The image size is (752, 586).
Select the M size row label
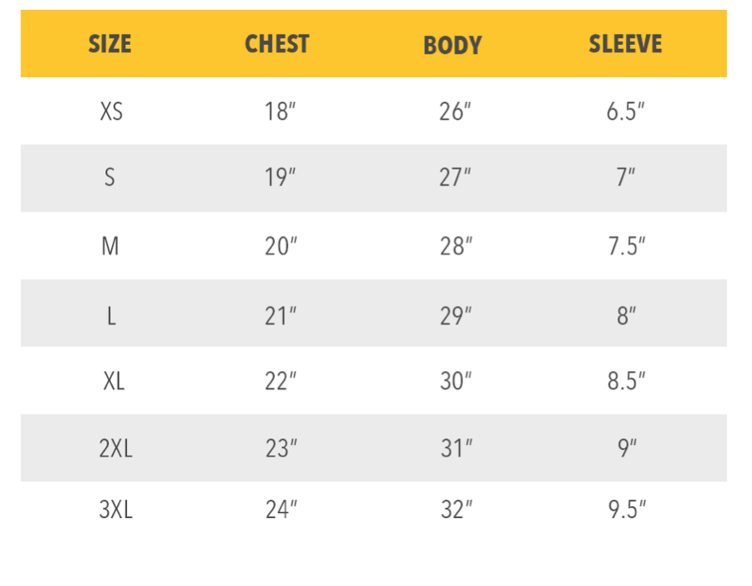coord(110,247)
